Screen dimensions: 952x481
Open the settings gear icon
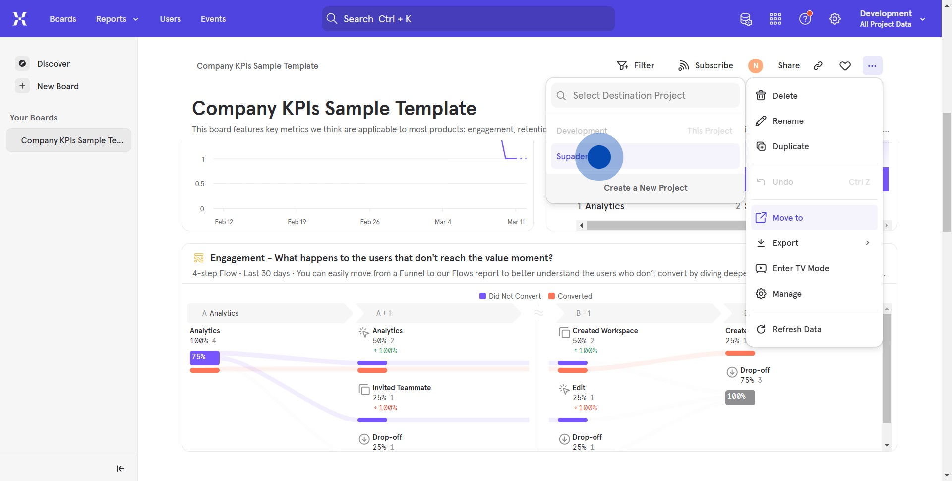pos(835,19)
